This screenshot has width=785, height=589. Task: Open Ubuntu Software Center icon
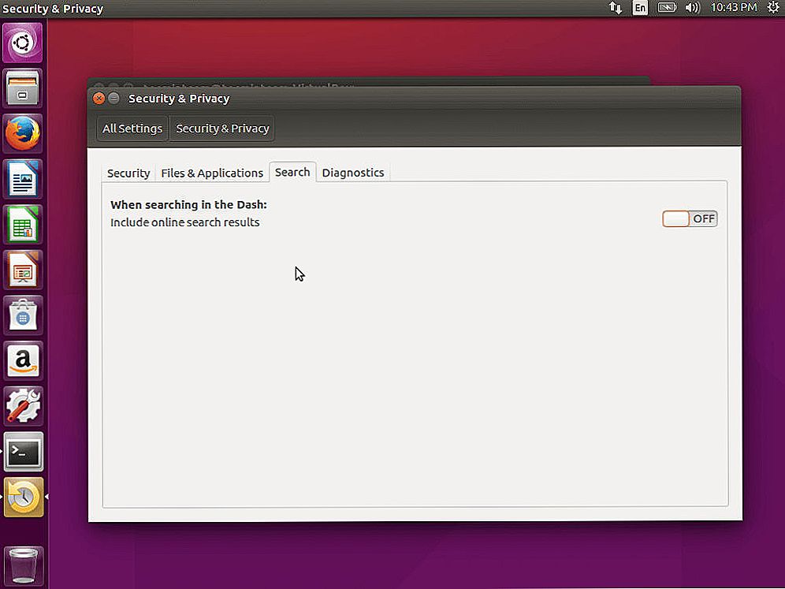(x=23, y=315)
